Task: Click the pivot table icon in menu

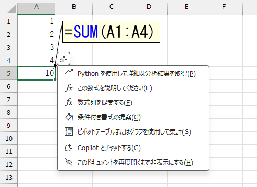Action: click(x=69, y=131)
